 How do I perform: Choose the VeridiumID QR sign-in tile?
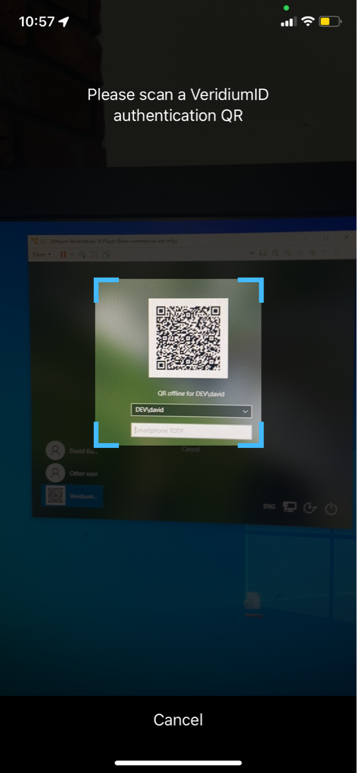click(72, 495)
